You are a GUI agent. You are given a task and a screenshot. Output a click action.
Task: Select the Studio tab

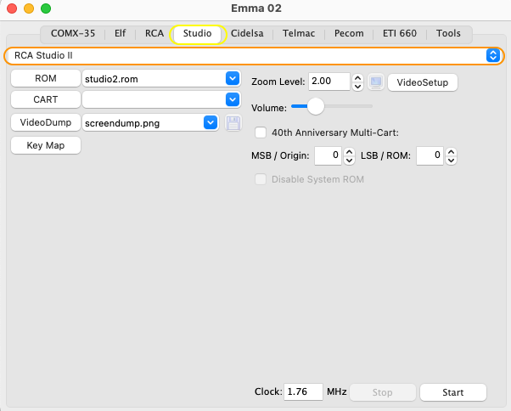pyautogui.click(x=198, y=34)
